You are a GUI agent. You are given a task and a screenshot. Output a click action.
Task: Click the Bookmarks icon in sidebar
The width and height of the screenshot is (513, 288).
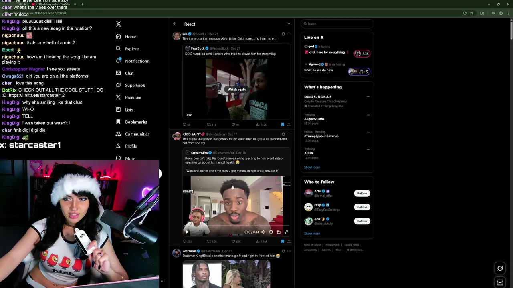118,122
